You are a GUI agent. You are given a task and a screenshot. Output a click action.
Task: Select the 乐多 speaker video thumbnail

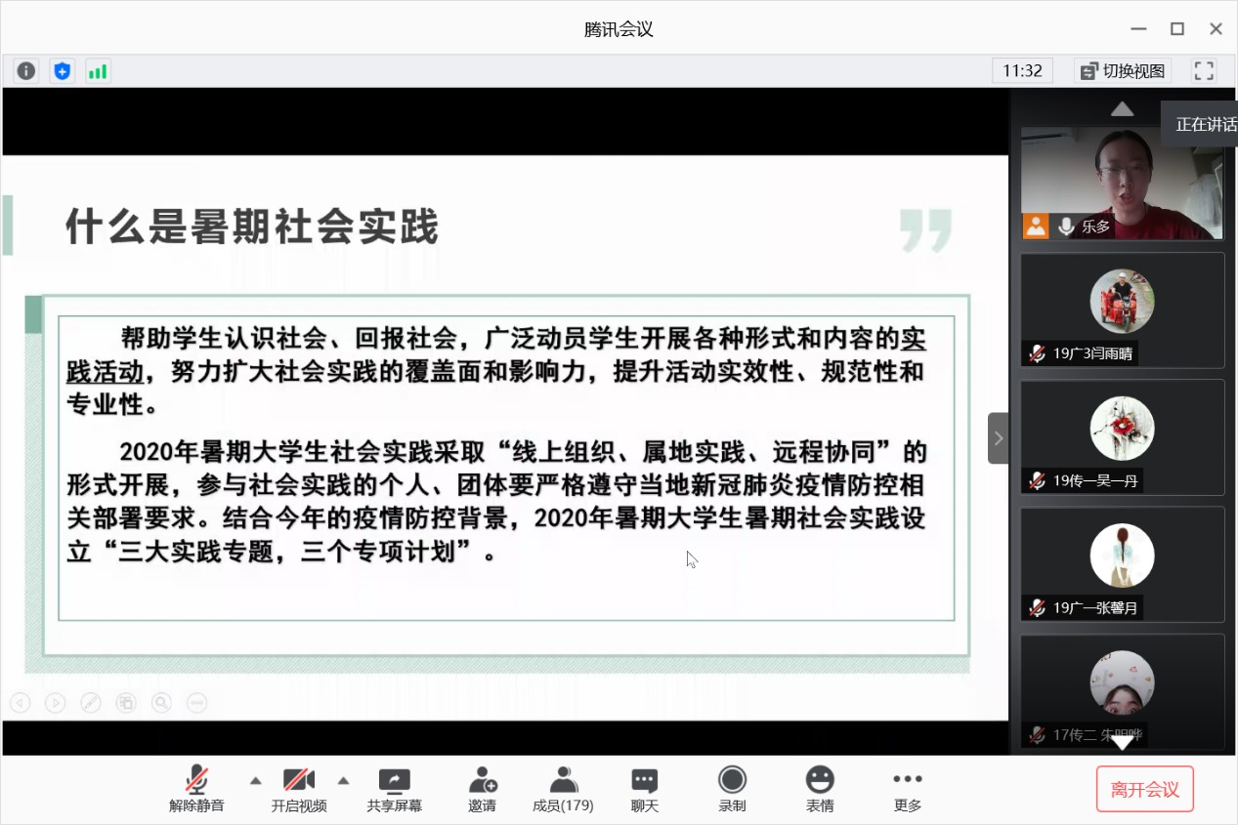[x=1122, y=183]
